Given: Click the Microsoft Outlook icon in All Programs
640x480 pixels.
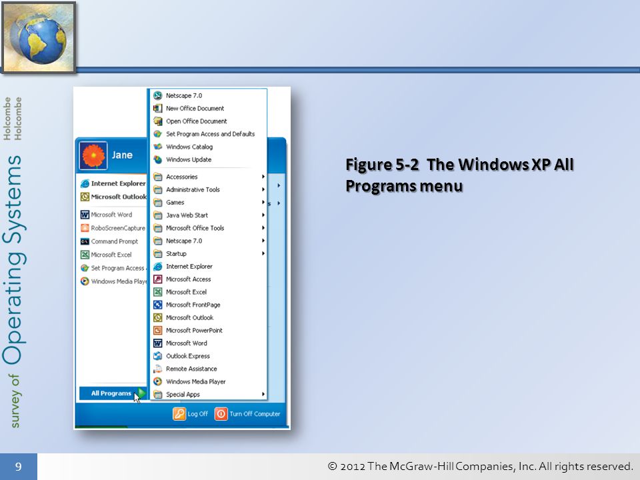Looking at the screenshot, I should coord(157,317).
